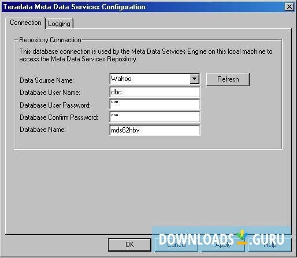Focus the Database User Name field
Viewport: 297px width, 258px height.
pos(155,92)
